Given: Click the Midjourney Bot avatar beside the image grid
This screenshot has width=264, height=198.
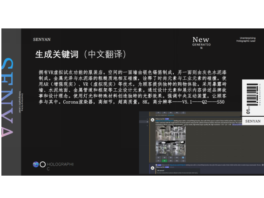Looking at the screenshot, I should point(152,120).
